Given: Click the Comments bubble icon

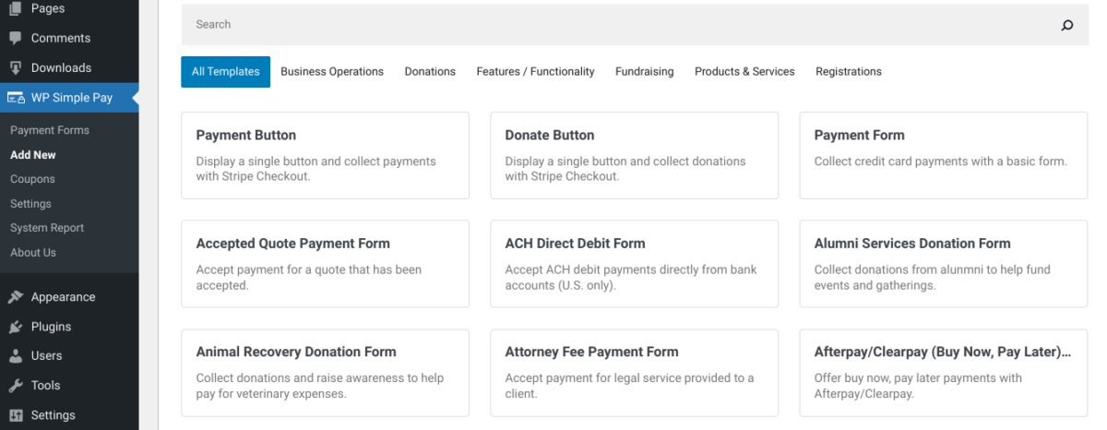Looking at the screenshot, I should [16, 38].
